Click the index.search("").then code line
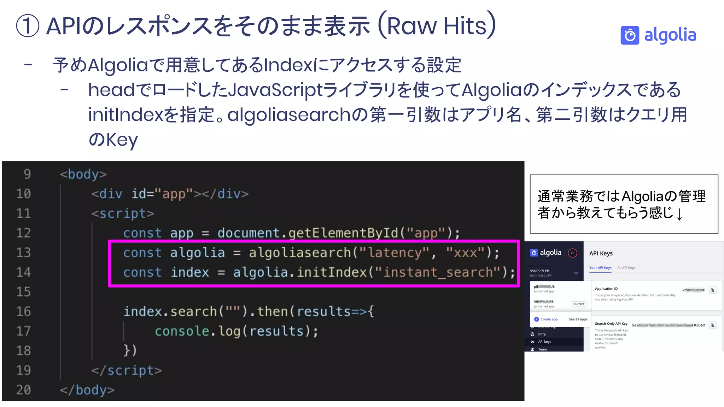724x407 pixels. tap(249, 312)
